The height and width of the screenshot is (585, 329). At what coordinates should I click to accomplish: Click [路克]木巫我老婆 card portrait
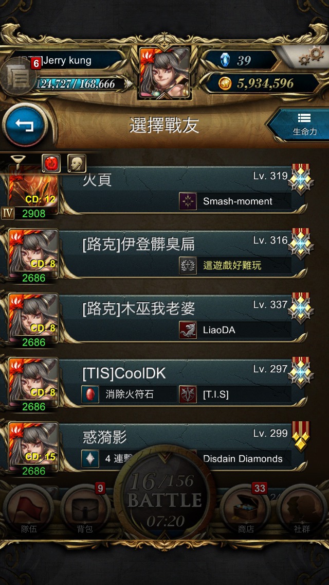click(33, 318)
